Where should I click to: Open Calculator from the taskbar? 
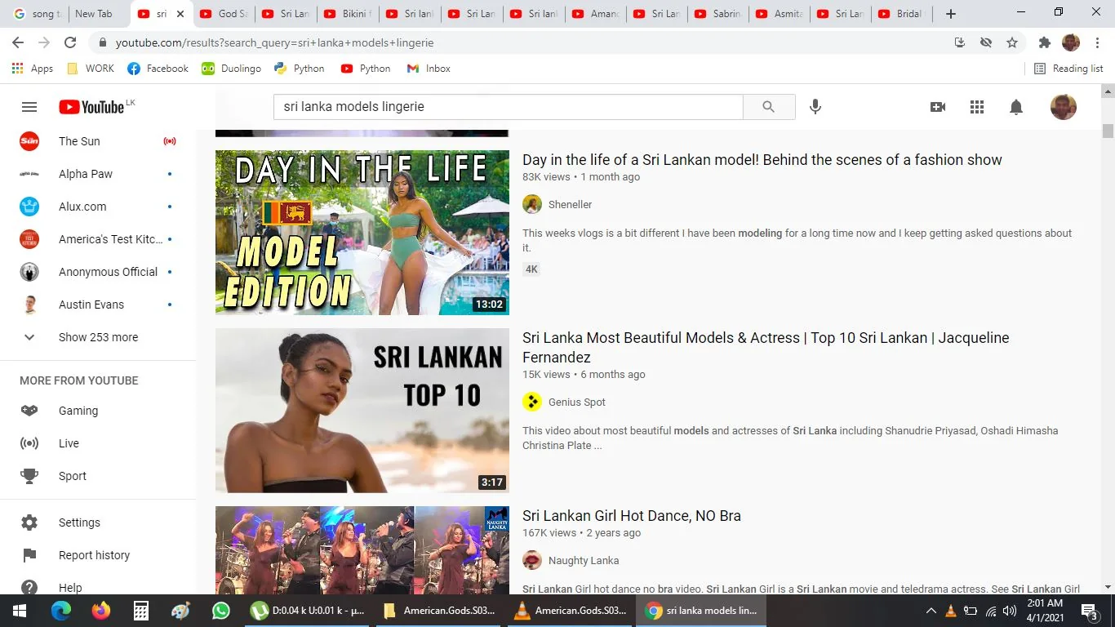[x=141, y=611]
